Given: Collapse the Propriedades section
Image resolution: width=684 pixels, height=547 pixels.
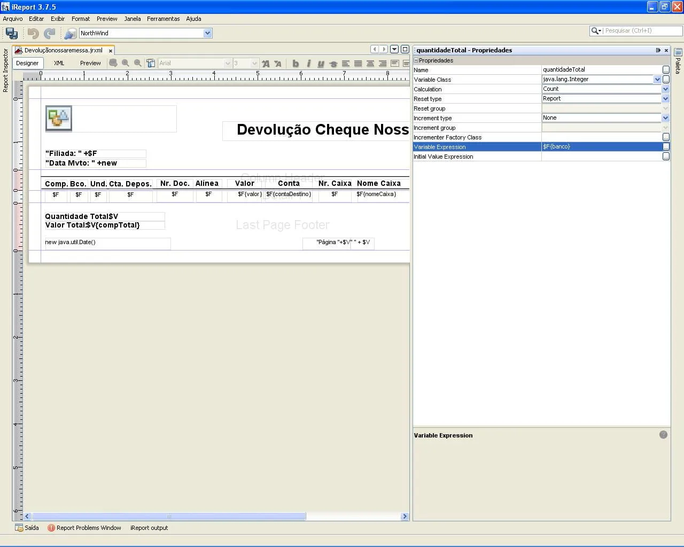Looking at the screenshot, I should 416,60.
